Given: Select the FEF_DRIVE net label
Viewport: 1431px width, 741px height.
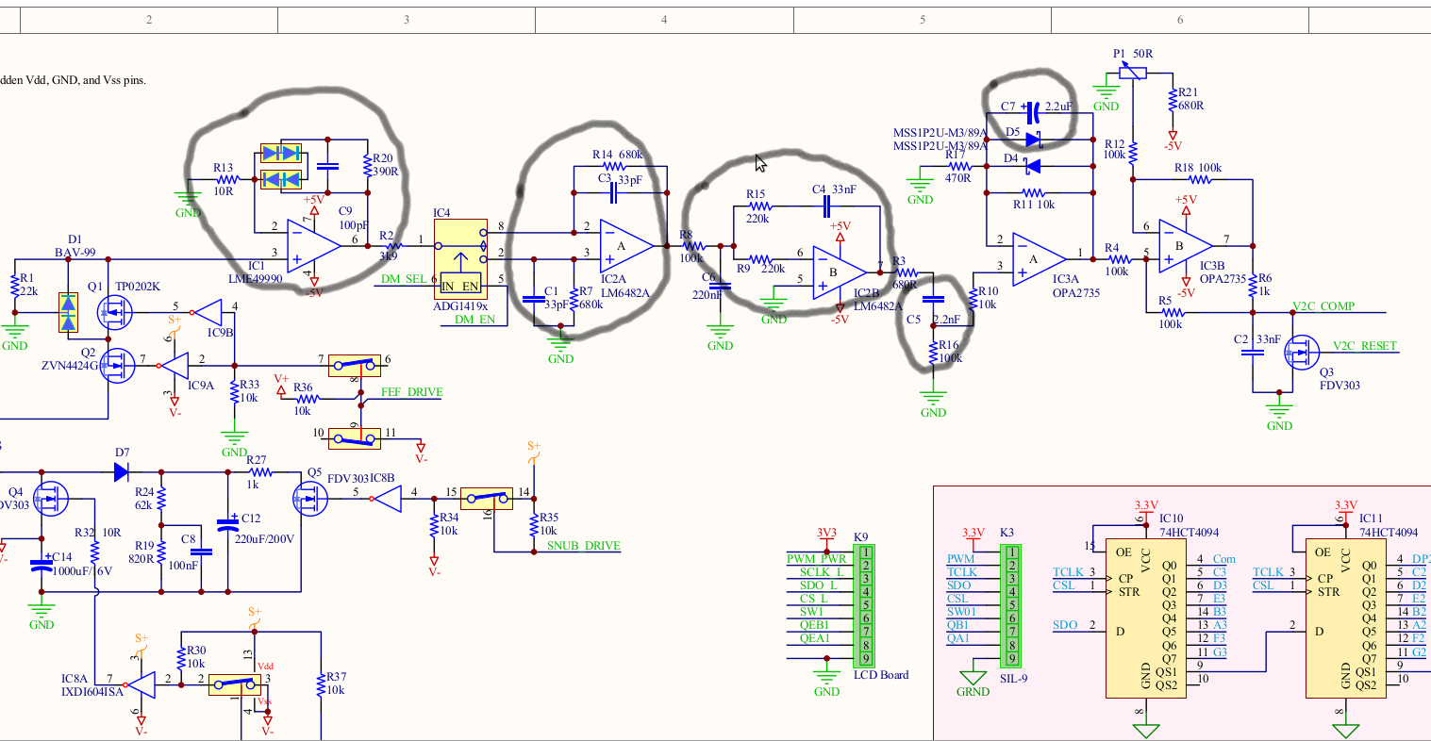Looking at the screenshot, I should pos(411,392).
